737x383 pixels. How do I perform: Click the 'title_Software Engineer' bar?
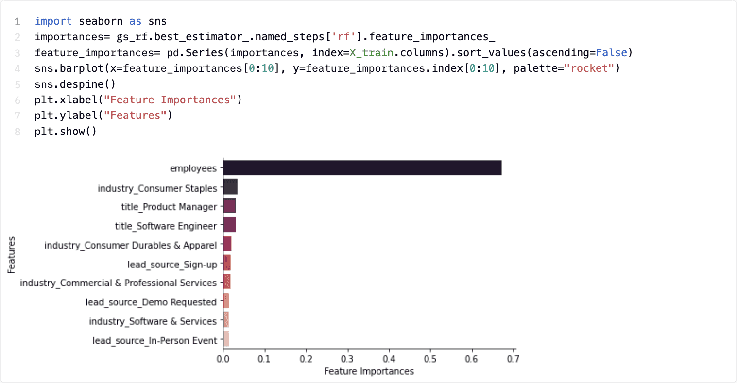click(x=230, y=225)
